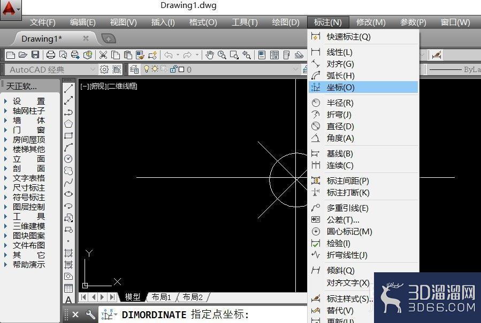Select the Polygon draw tool
This screenshot has width=481, height=323.
68,124
